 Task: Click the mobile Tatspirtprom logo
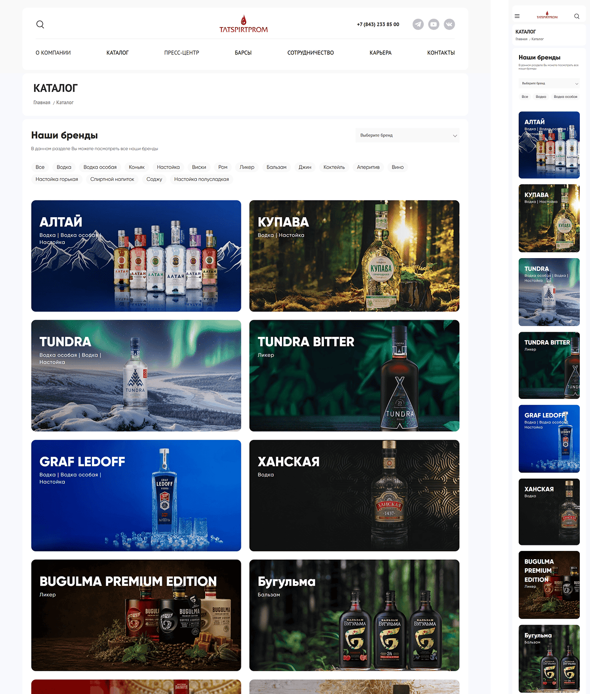point(547,15)
